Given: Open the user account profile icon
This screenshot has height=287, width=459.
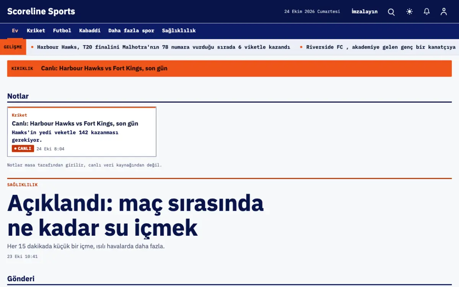Looking at the screenshot, I should click(x=444, y=11).
